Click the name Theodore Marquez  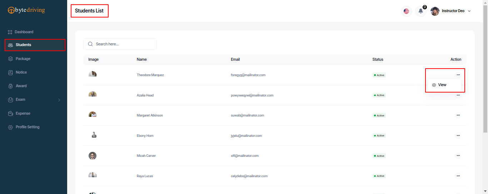[x=150, y=75]
